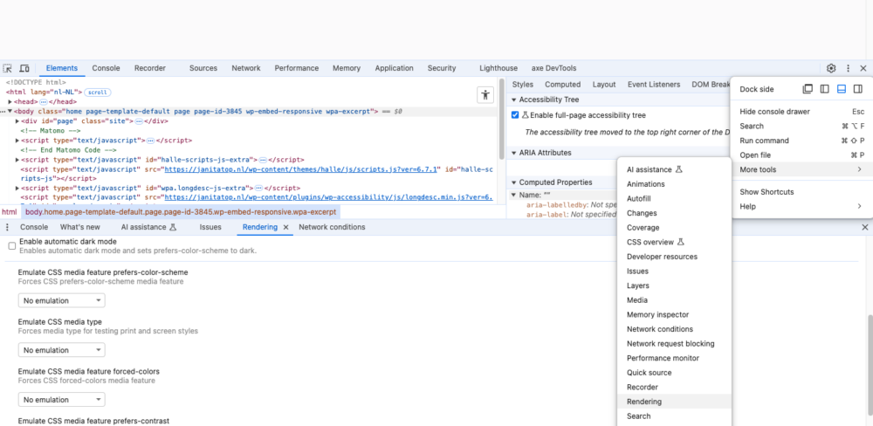Screen dimensions: 873x426
Task: Select Quick source from More tools
Action: (674, 373)
